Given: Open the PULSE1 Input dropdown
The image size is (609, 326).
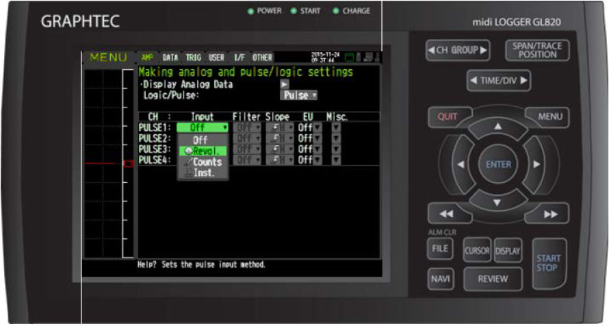Looking at the screenshot, I should point(203,127).
